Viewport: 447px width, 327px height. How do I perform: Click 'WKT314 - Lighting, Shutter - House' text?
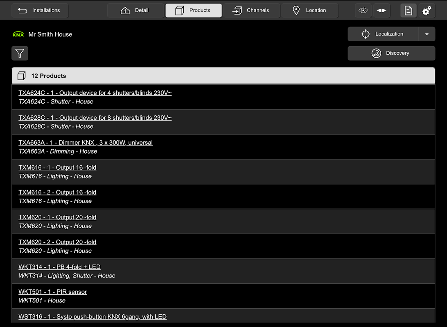click(x=67, y=276)
